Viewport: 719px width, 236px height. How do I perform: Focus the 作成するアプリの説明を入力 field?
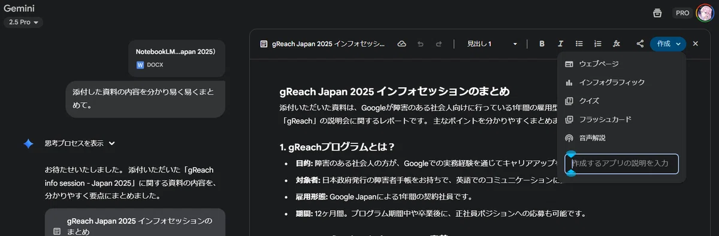coord(622,163)
